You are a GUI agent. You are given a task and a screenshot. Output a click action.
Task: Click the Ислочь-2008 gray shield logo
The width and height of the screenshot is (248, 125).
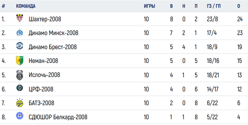pyautogui.click(x=20, y=75)
